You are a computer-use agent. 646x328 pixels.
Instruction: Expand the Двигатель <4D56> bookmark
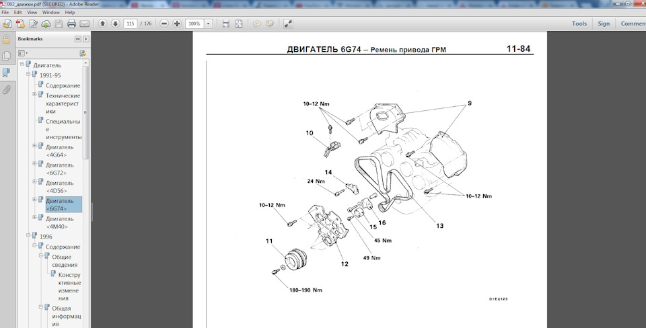click(34, 181)
